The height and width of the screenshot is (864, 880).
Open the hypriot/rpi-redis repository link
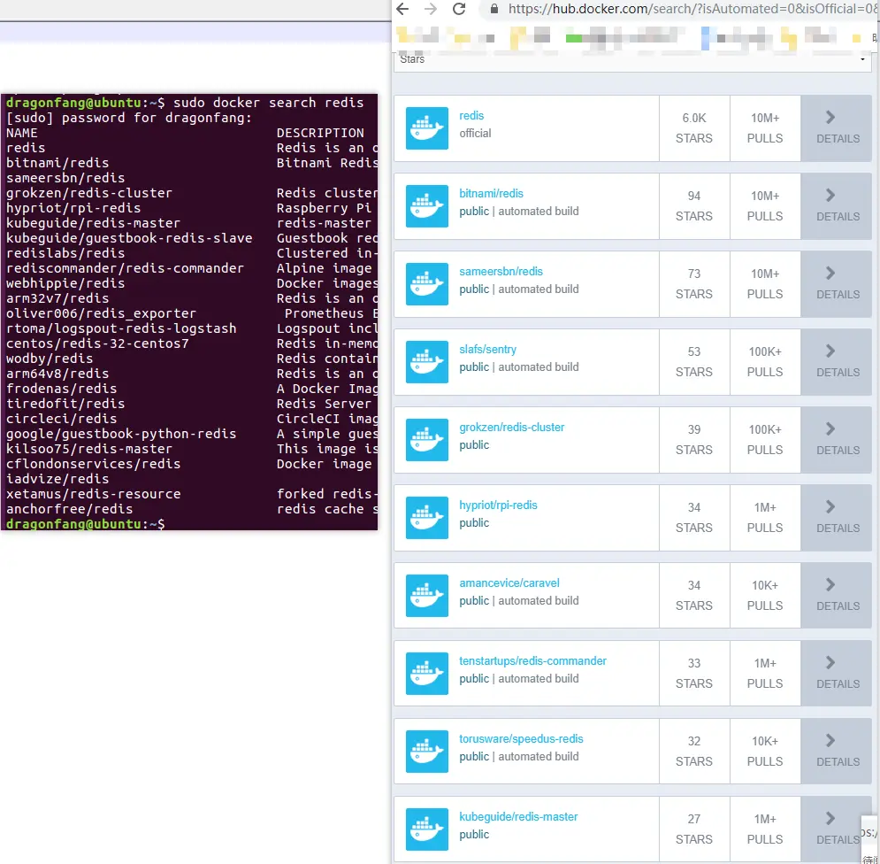coord(498,505)
